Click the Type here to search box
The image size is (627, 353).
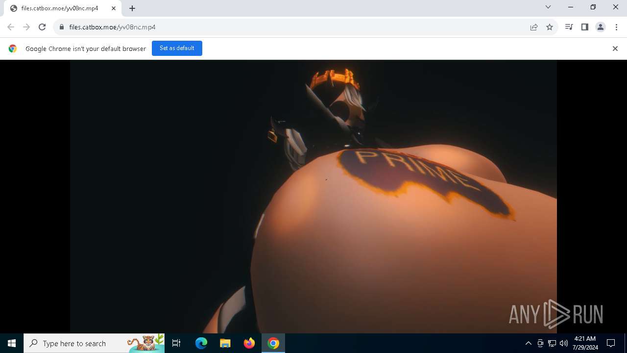94,343
